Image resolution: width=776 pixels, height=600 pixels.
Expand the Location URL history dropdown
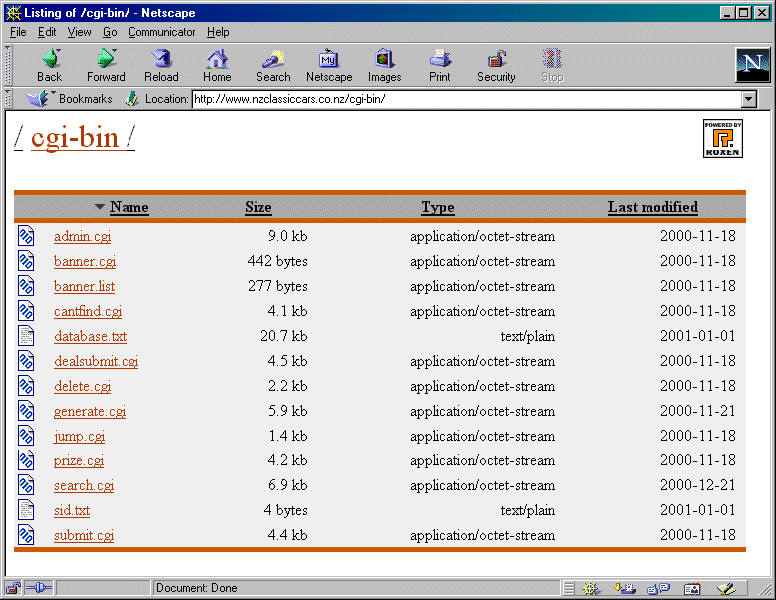point(749,99)
